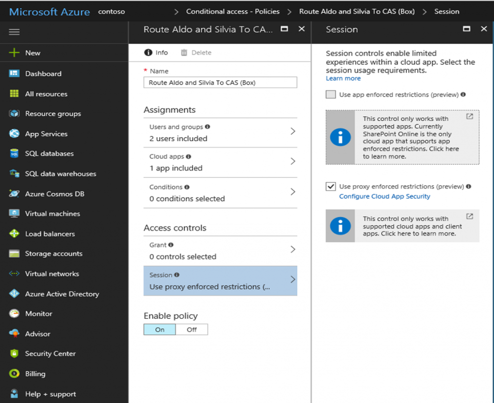Open the Grant access controls chevron
The height and width of the screenshot is (403, 494).
pos(293,250)
